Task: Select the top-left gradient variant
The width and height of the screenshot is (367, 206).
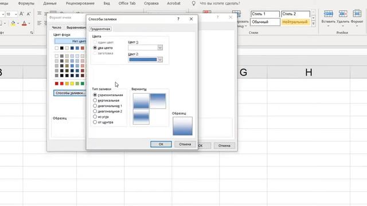Action: tap(141, 101)
